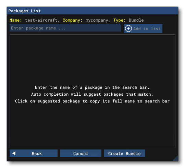Click the 'Auto completion will suggest' line

click(92, 94)
